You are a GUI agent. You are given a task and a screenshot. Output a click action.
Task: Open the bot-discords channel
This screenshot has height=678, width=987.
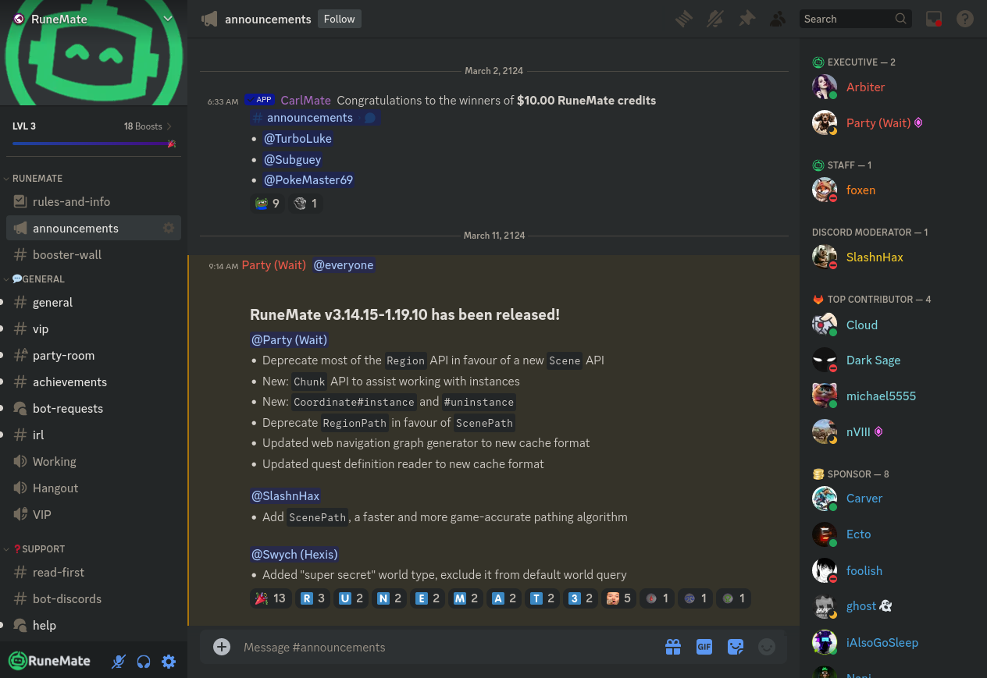point(94,599)
